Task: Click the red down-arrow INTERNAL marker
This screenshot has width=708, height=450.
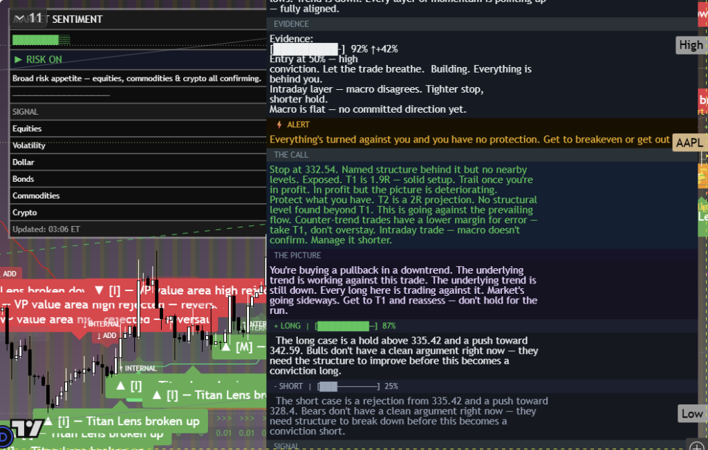Action: [x=102, y=324]
